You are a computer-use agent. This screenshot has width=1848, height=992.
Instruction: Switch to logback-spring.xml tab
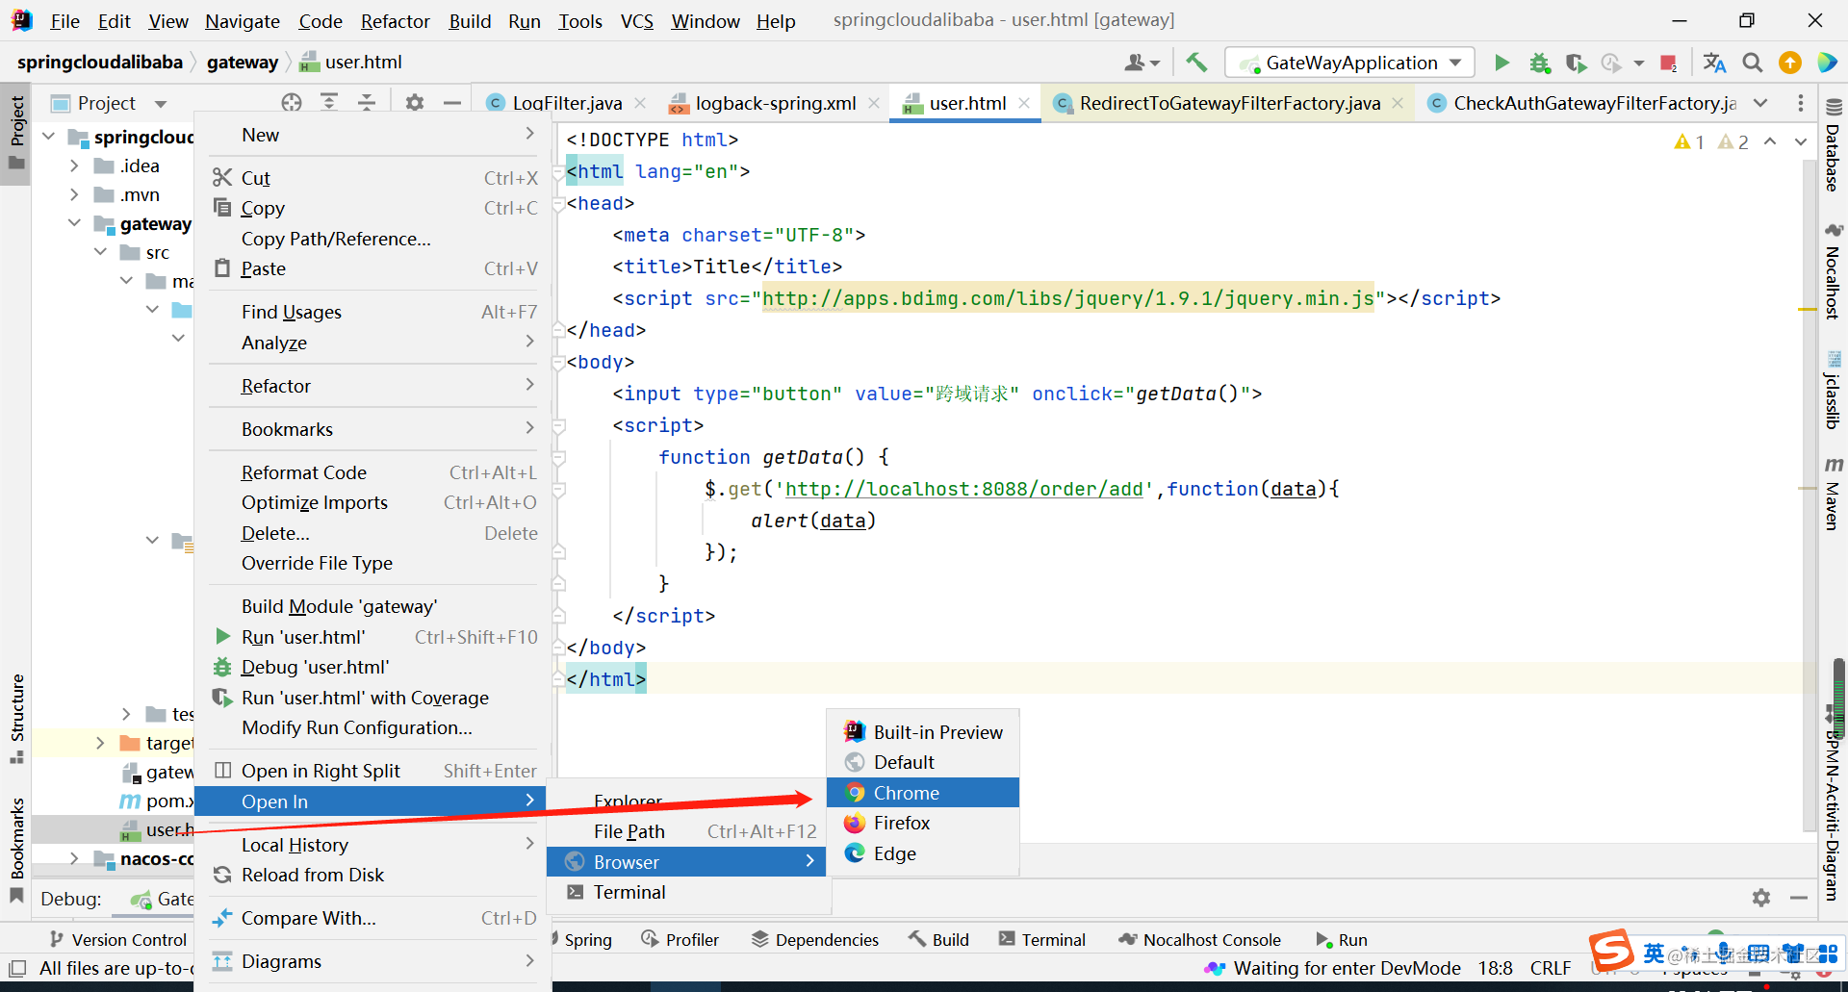[776, 103]
